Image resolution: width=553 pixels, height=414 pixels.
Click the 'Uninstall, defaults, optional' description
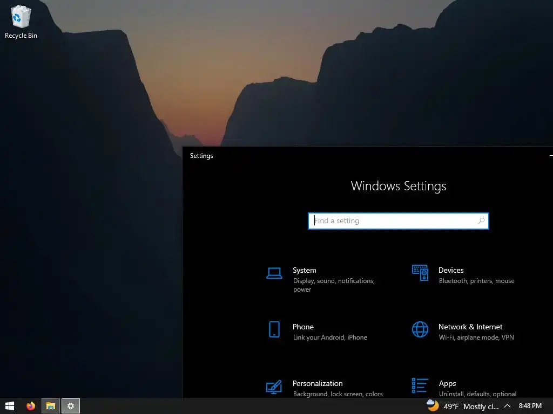click(x=477, y=394)
